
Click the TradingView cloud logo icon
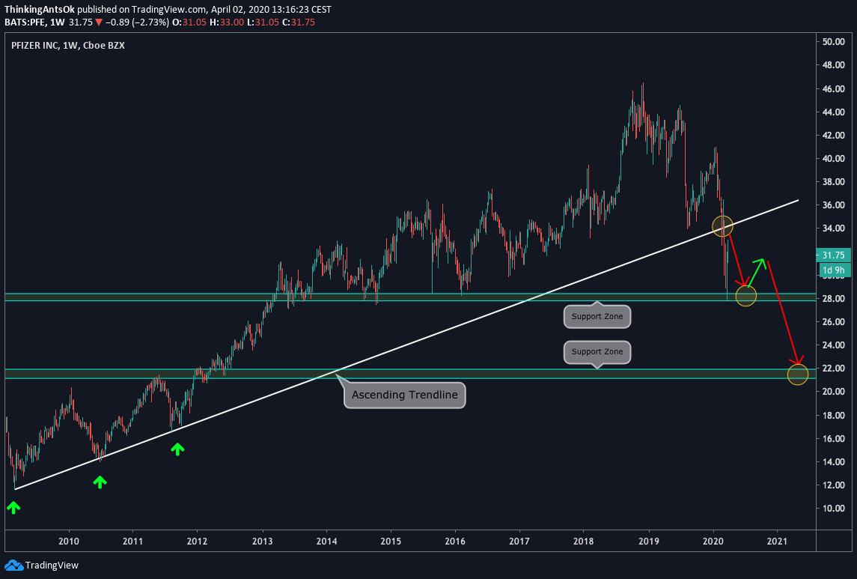click(13, 566)
